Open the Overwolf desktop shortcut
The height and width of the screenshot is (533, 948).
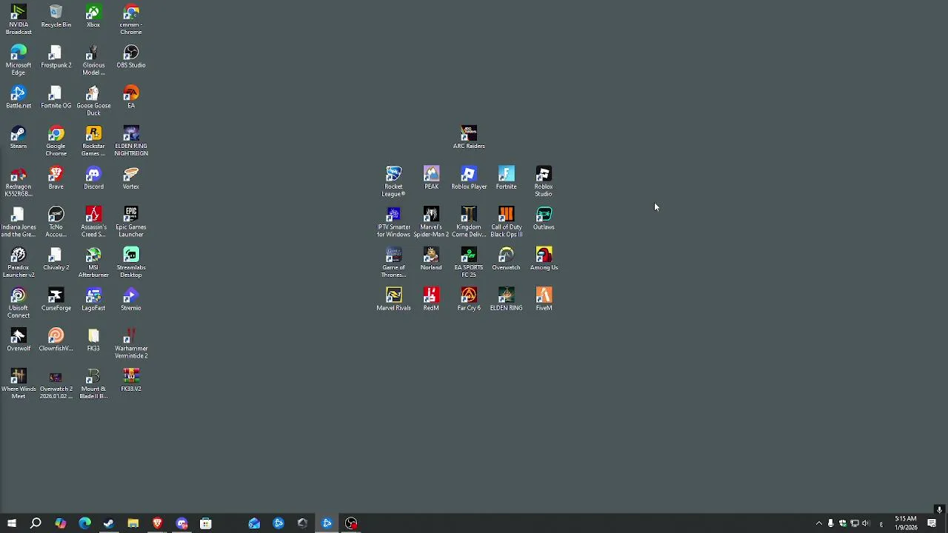[x=19, y=341]
